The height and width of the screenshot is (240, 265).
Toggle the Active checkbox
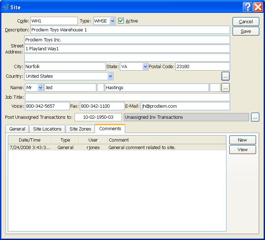coord(121,21)
